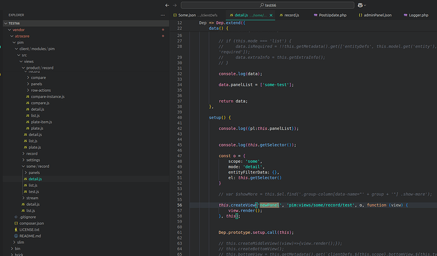Screen dimensions: 437x256
Task: Click JS icon of test.js
Action: click(x=25, y=192)
